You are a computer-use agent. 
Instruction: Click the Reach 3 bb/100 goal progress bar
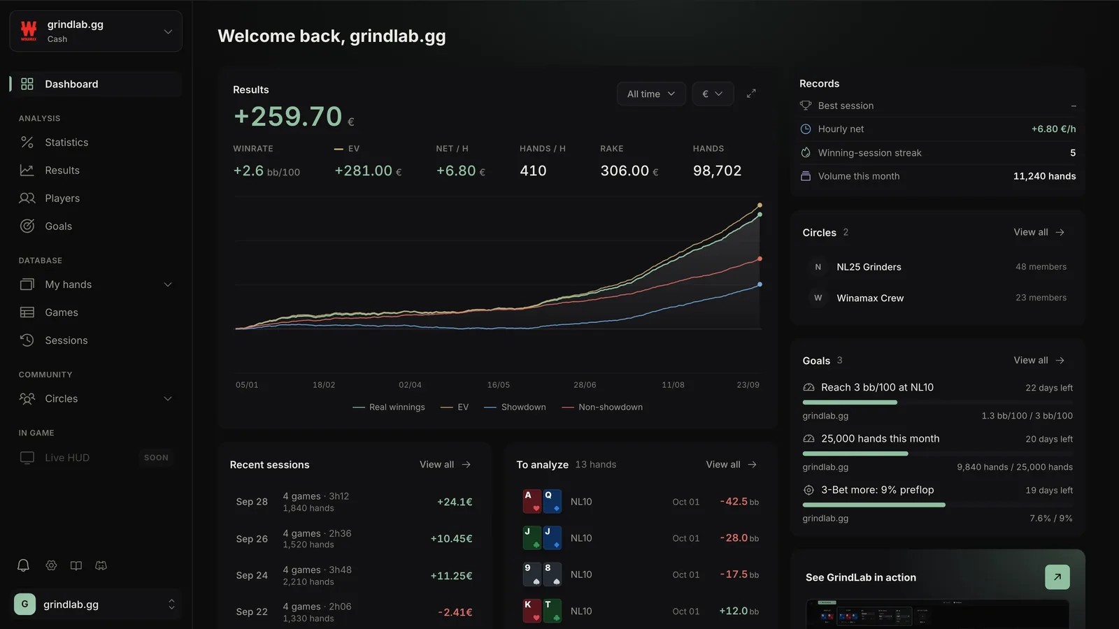pyautogui.click(x=938, y=403)
